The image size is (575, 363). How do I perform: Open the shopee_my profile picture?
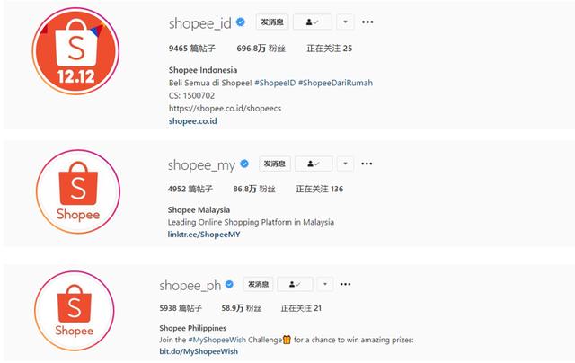[x=78, y=191]
